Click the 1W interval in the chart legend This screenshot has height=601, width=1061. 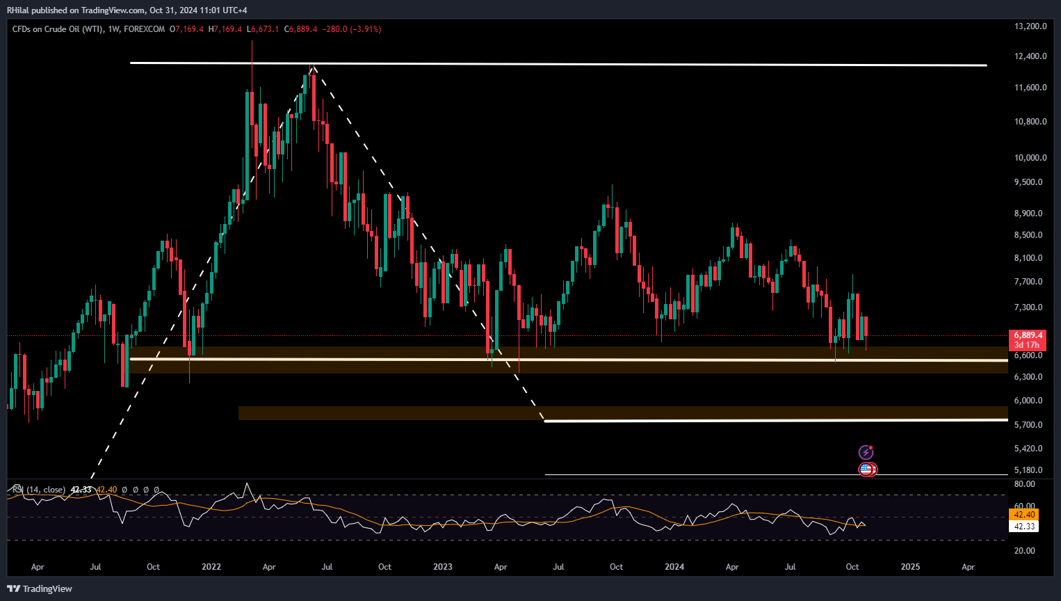click(x=114, y=29)
